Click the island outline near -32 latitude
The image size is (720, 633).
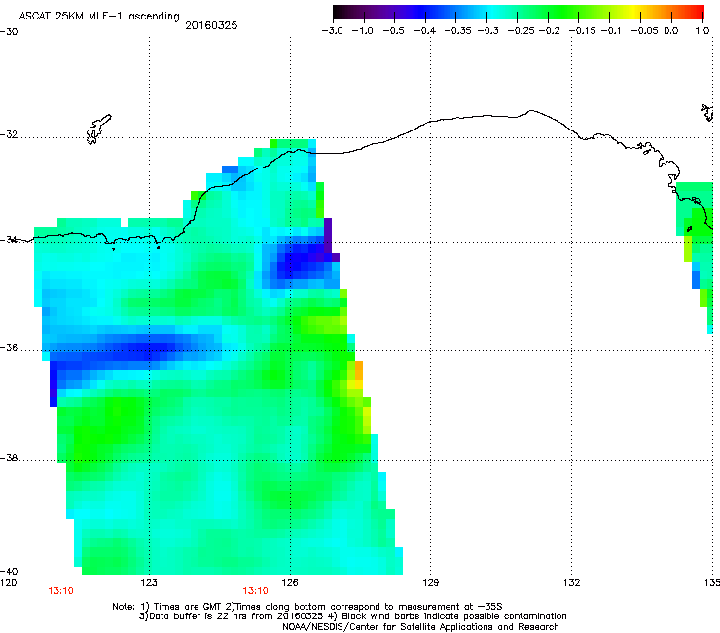click(98, 130)
